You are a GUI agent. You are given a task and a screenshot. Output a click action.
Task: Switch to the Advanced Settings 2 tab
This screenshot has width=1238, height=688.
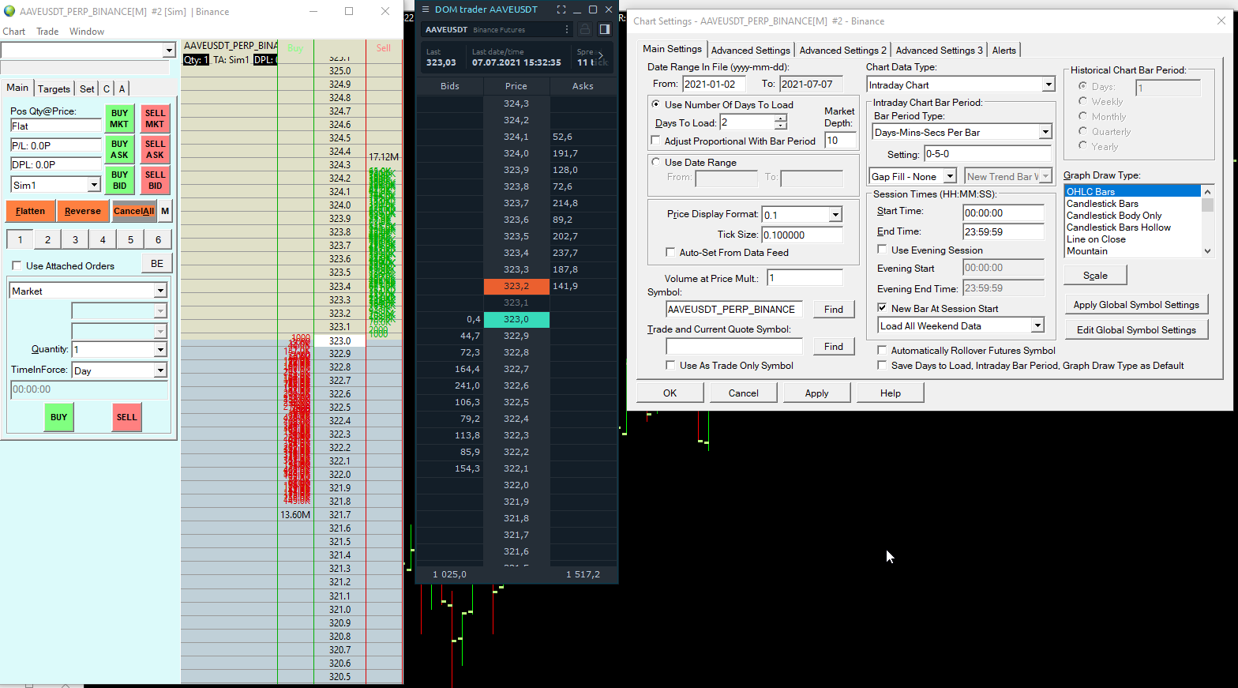[842, 50]
